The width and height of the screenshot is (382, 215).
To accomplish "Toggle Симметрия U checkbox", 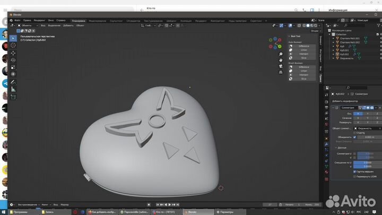I will (x=354, y=154).
